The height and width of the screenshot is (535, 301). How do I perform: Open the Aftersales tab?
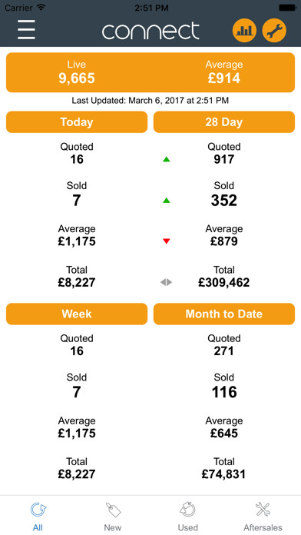pyautogui.click(x=263, y=517)
